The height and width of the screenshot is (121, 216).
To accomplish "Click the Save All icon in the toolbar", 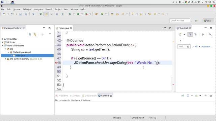I will coord(26,14).
